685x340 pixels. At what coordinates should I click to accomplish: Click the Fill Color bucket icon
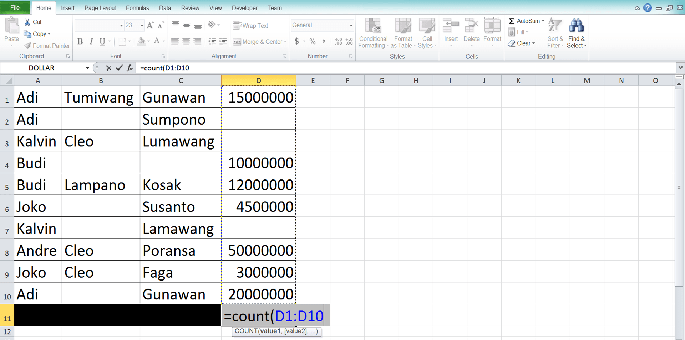(x=141, y=41)
